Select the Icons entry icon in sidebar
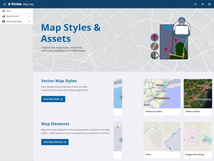 point(3,11)
